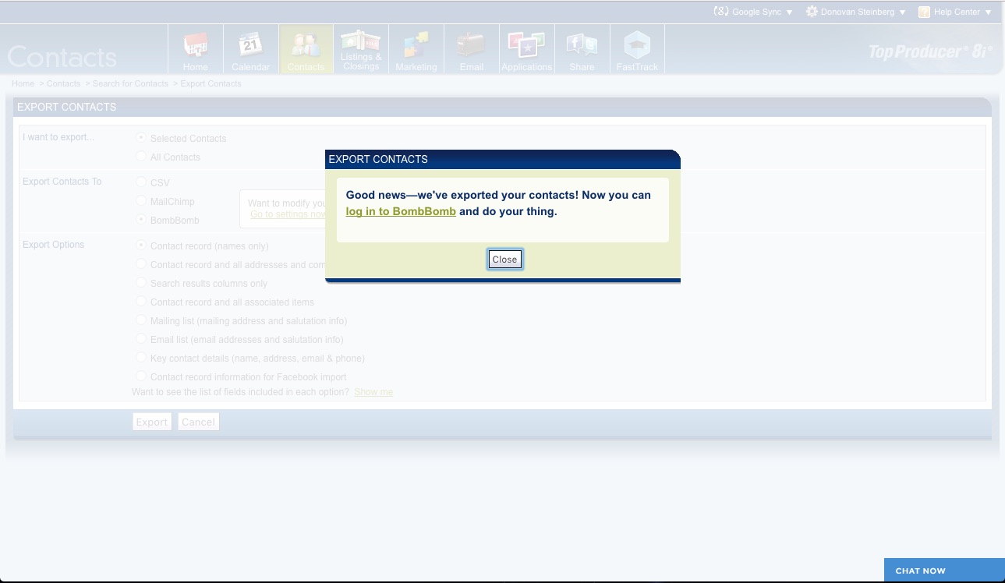Click the gear icon beside Donovan Steinberg
Image resolution: width=1005 pixels, height=583 pixels.
(812, 12)
